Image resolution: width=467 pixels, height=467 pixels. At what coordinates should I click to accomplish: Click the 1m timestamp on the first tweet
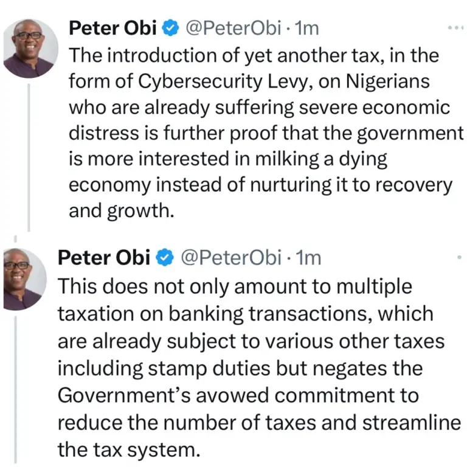pyautogui.click(x=305, y=28)
